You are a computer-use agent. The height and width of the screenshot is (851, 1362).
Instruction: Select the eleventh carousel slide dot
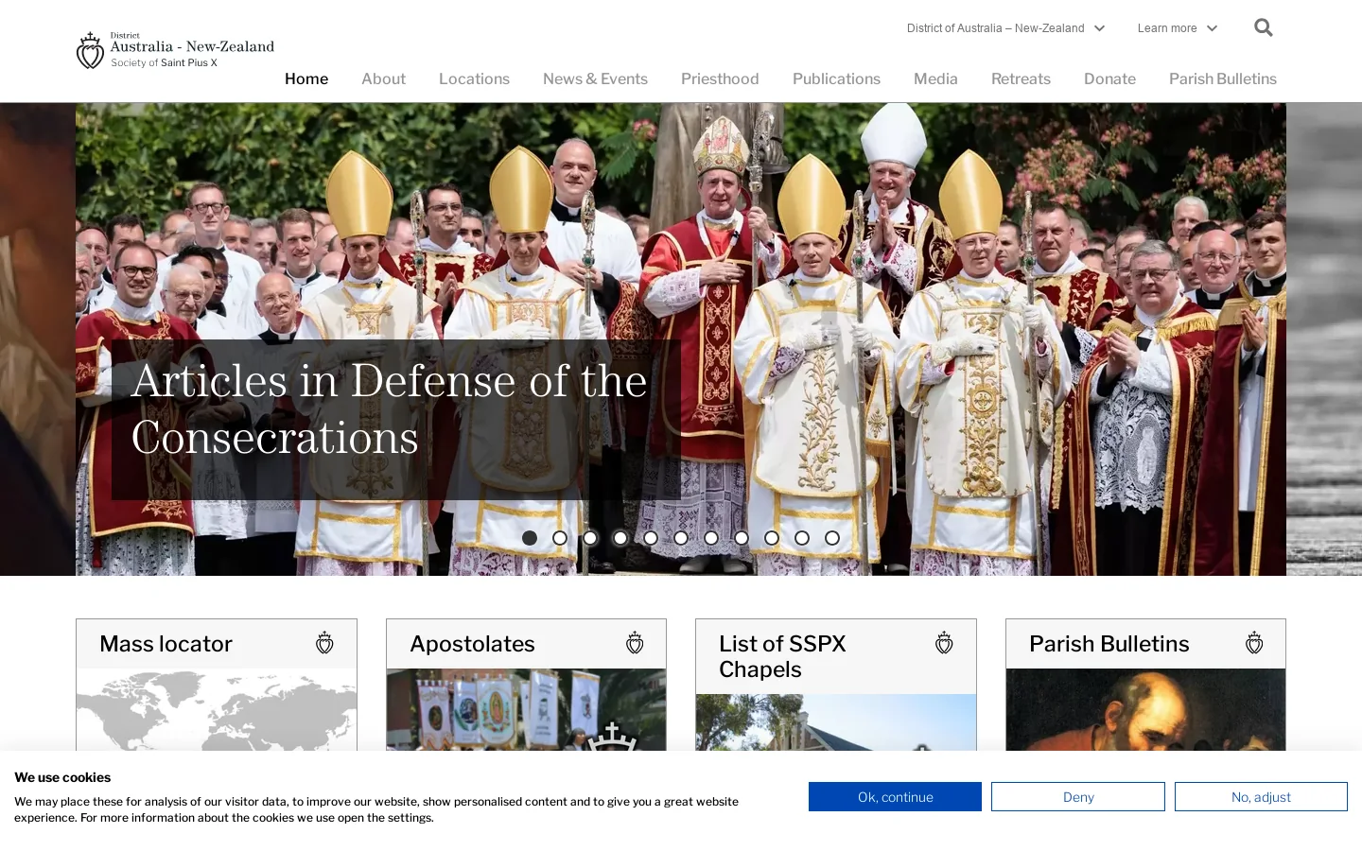832,538
